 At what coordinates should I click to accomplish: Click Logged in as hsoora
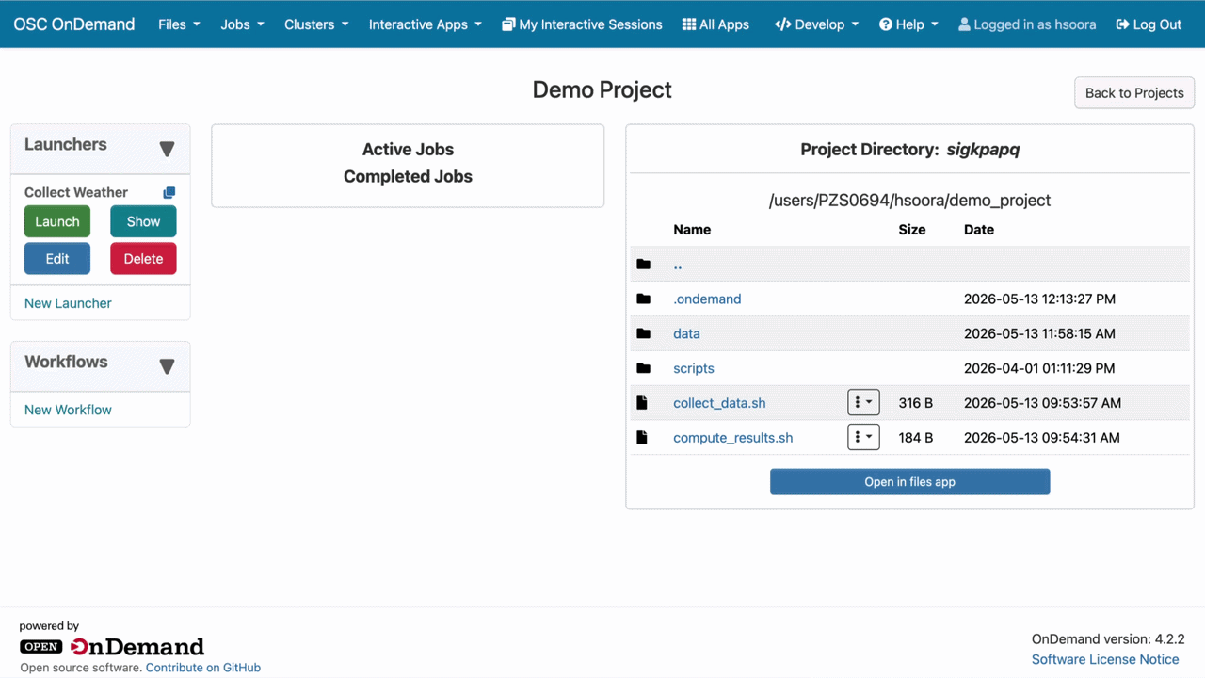[x=1026, y=24]
